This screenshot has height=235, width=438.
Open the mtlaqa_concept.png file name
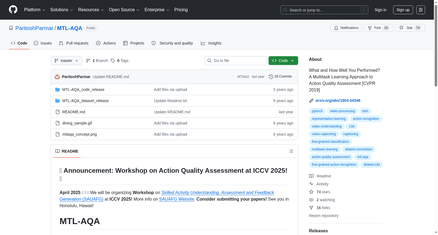click(x=79, y=134)
